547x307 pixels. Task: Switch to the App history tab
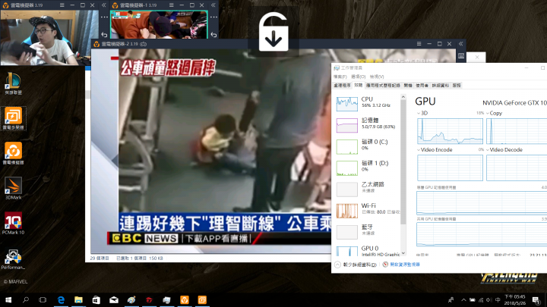click(383, 85)
